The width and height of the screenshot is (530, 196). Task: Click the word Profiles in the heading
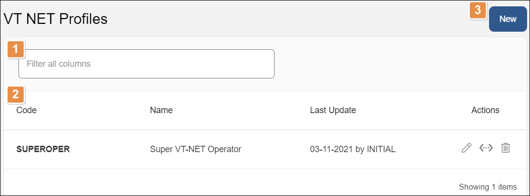(x=83, y=19)
